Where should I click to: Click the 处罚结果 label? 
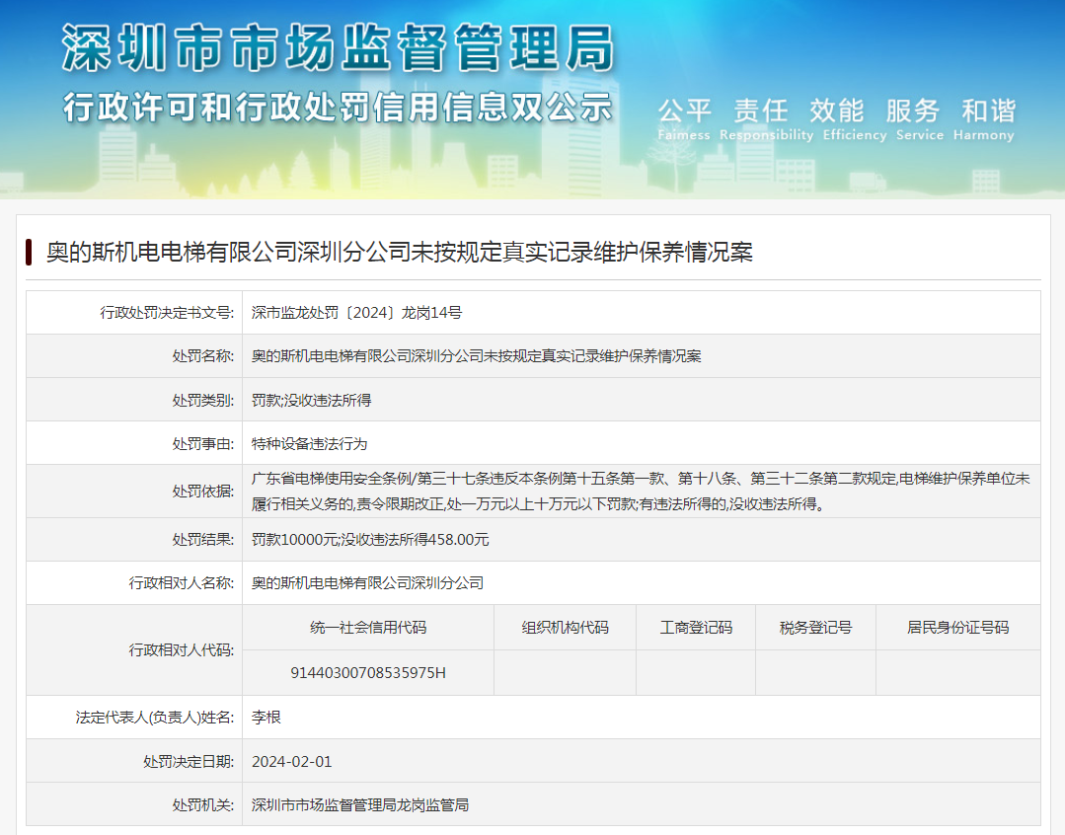pos(203,540)
